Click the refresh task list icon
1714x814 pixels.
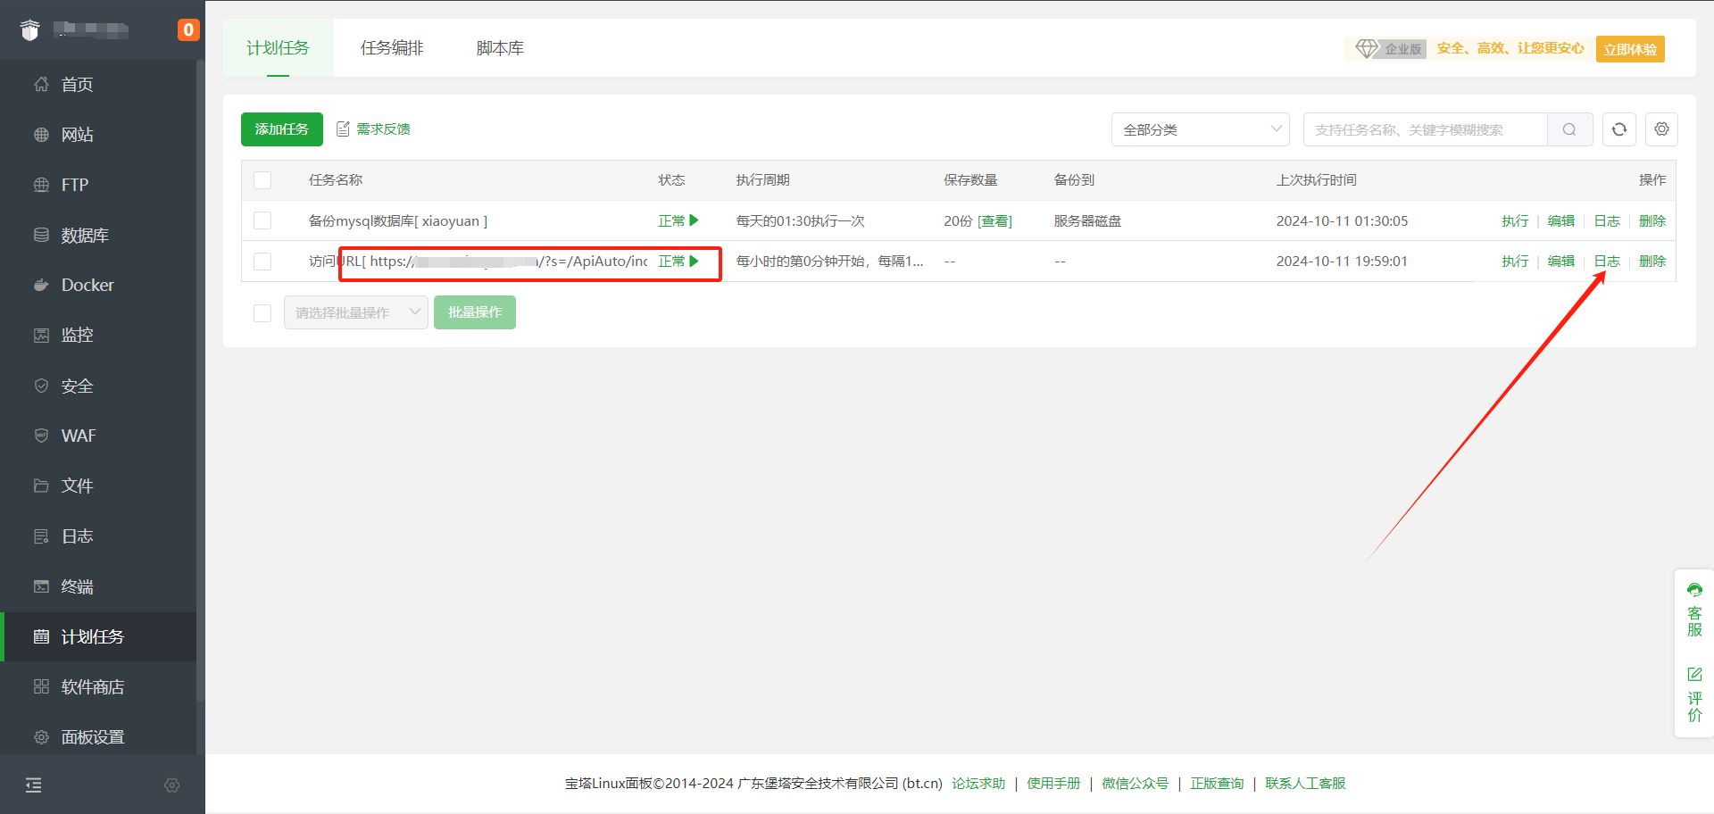tap(1618, 129)
